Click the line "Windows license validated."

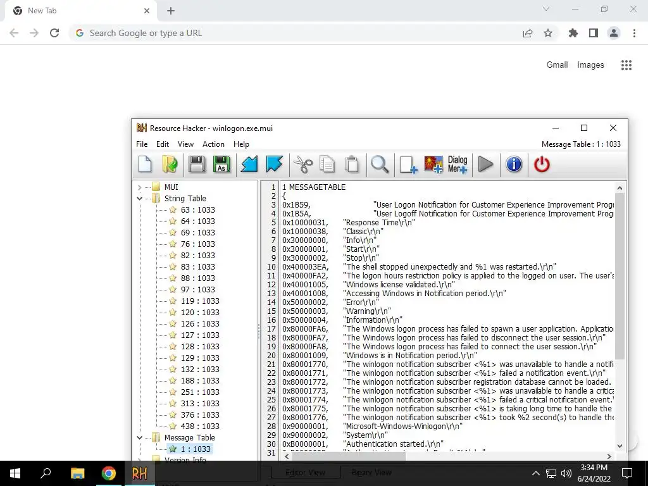click(x=400, y=285)
